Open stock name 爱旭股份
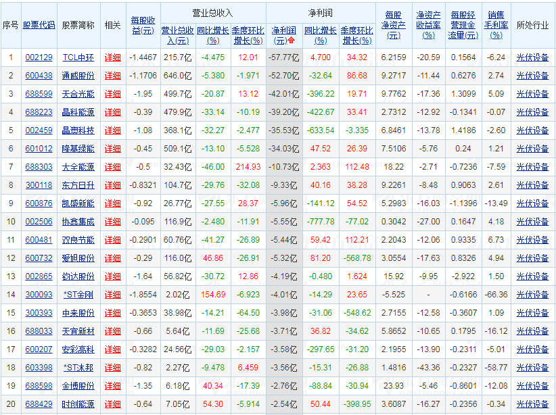Viewport: 556px width, 415px height. [x=78, y=258]
